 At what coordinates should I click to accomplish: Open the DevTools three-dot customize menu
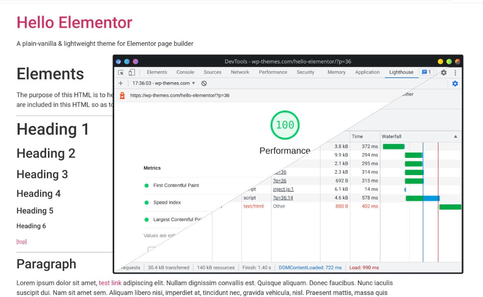[455, 72]
